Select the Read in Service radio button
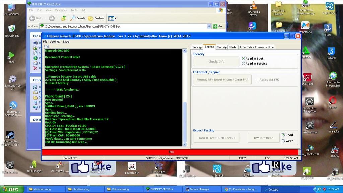This screenshot has width=343, height=193. tap(243, 64)
